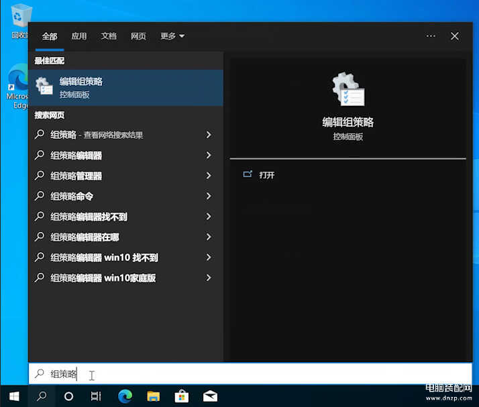Viewport: 479px width, 407px height.
Task: Select 组策略 - 查看网络搜索结果 suggestion
Action: [x=126, y=135]
